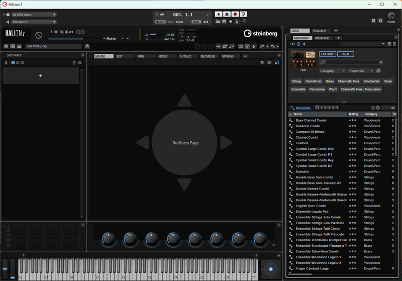Open the Properties attribute dropdown
Viewport: 402px width, 281px height.
pos(360,71)
